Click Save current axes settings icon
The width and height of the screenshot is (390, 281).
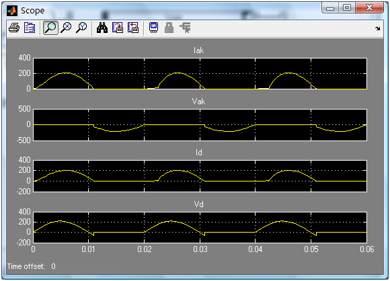pyautogui.click(x=118, y=28)
